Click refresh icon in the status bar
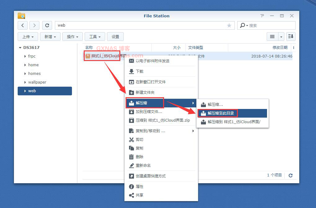 (291, 175)
